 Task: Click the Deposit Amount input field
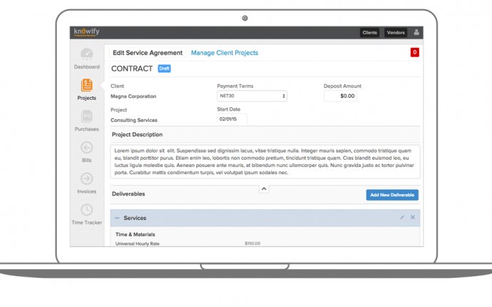340,96
